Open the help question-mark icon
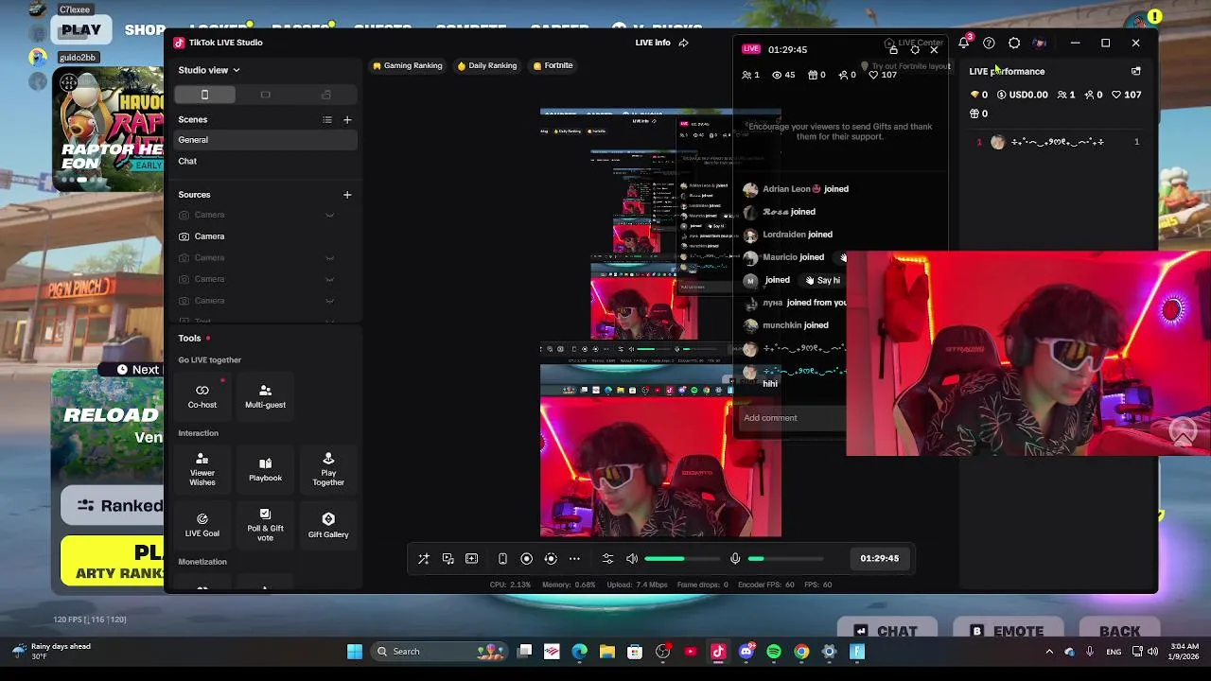 pyautogui.click(x=989, y=43)
